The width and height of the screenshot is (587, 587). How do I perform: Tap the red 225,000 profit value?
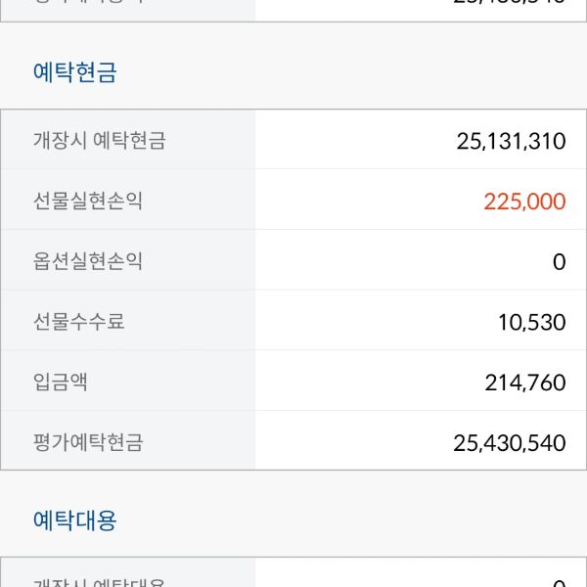(524, 202)
